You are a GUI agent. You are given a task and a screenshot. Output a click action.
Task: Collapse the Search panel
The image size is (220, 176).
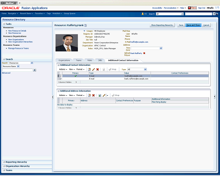coord(4,59)
